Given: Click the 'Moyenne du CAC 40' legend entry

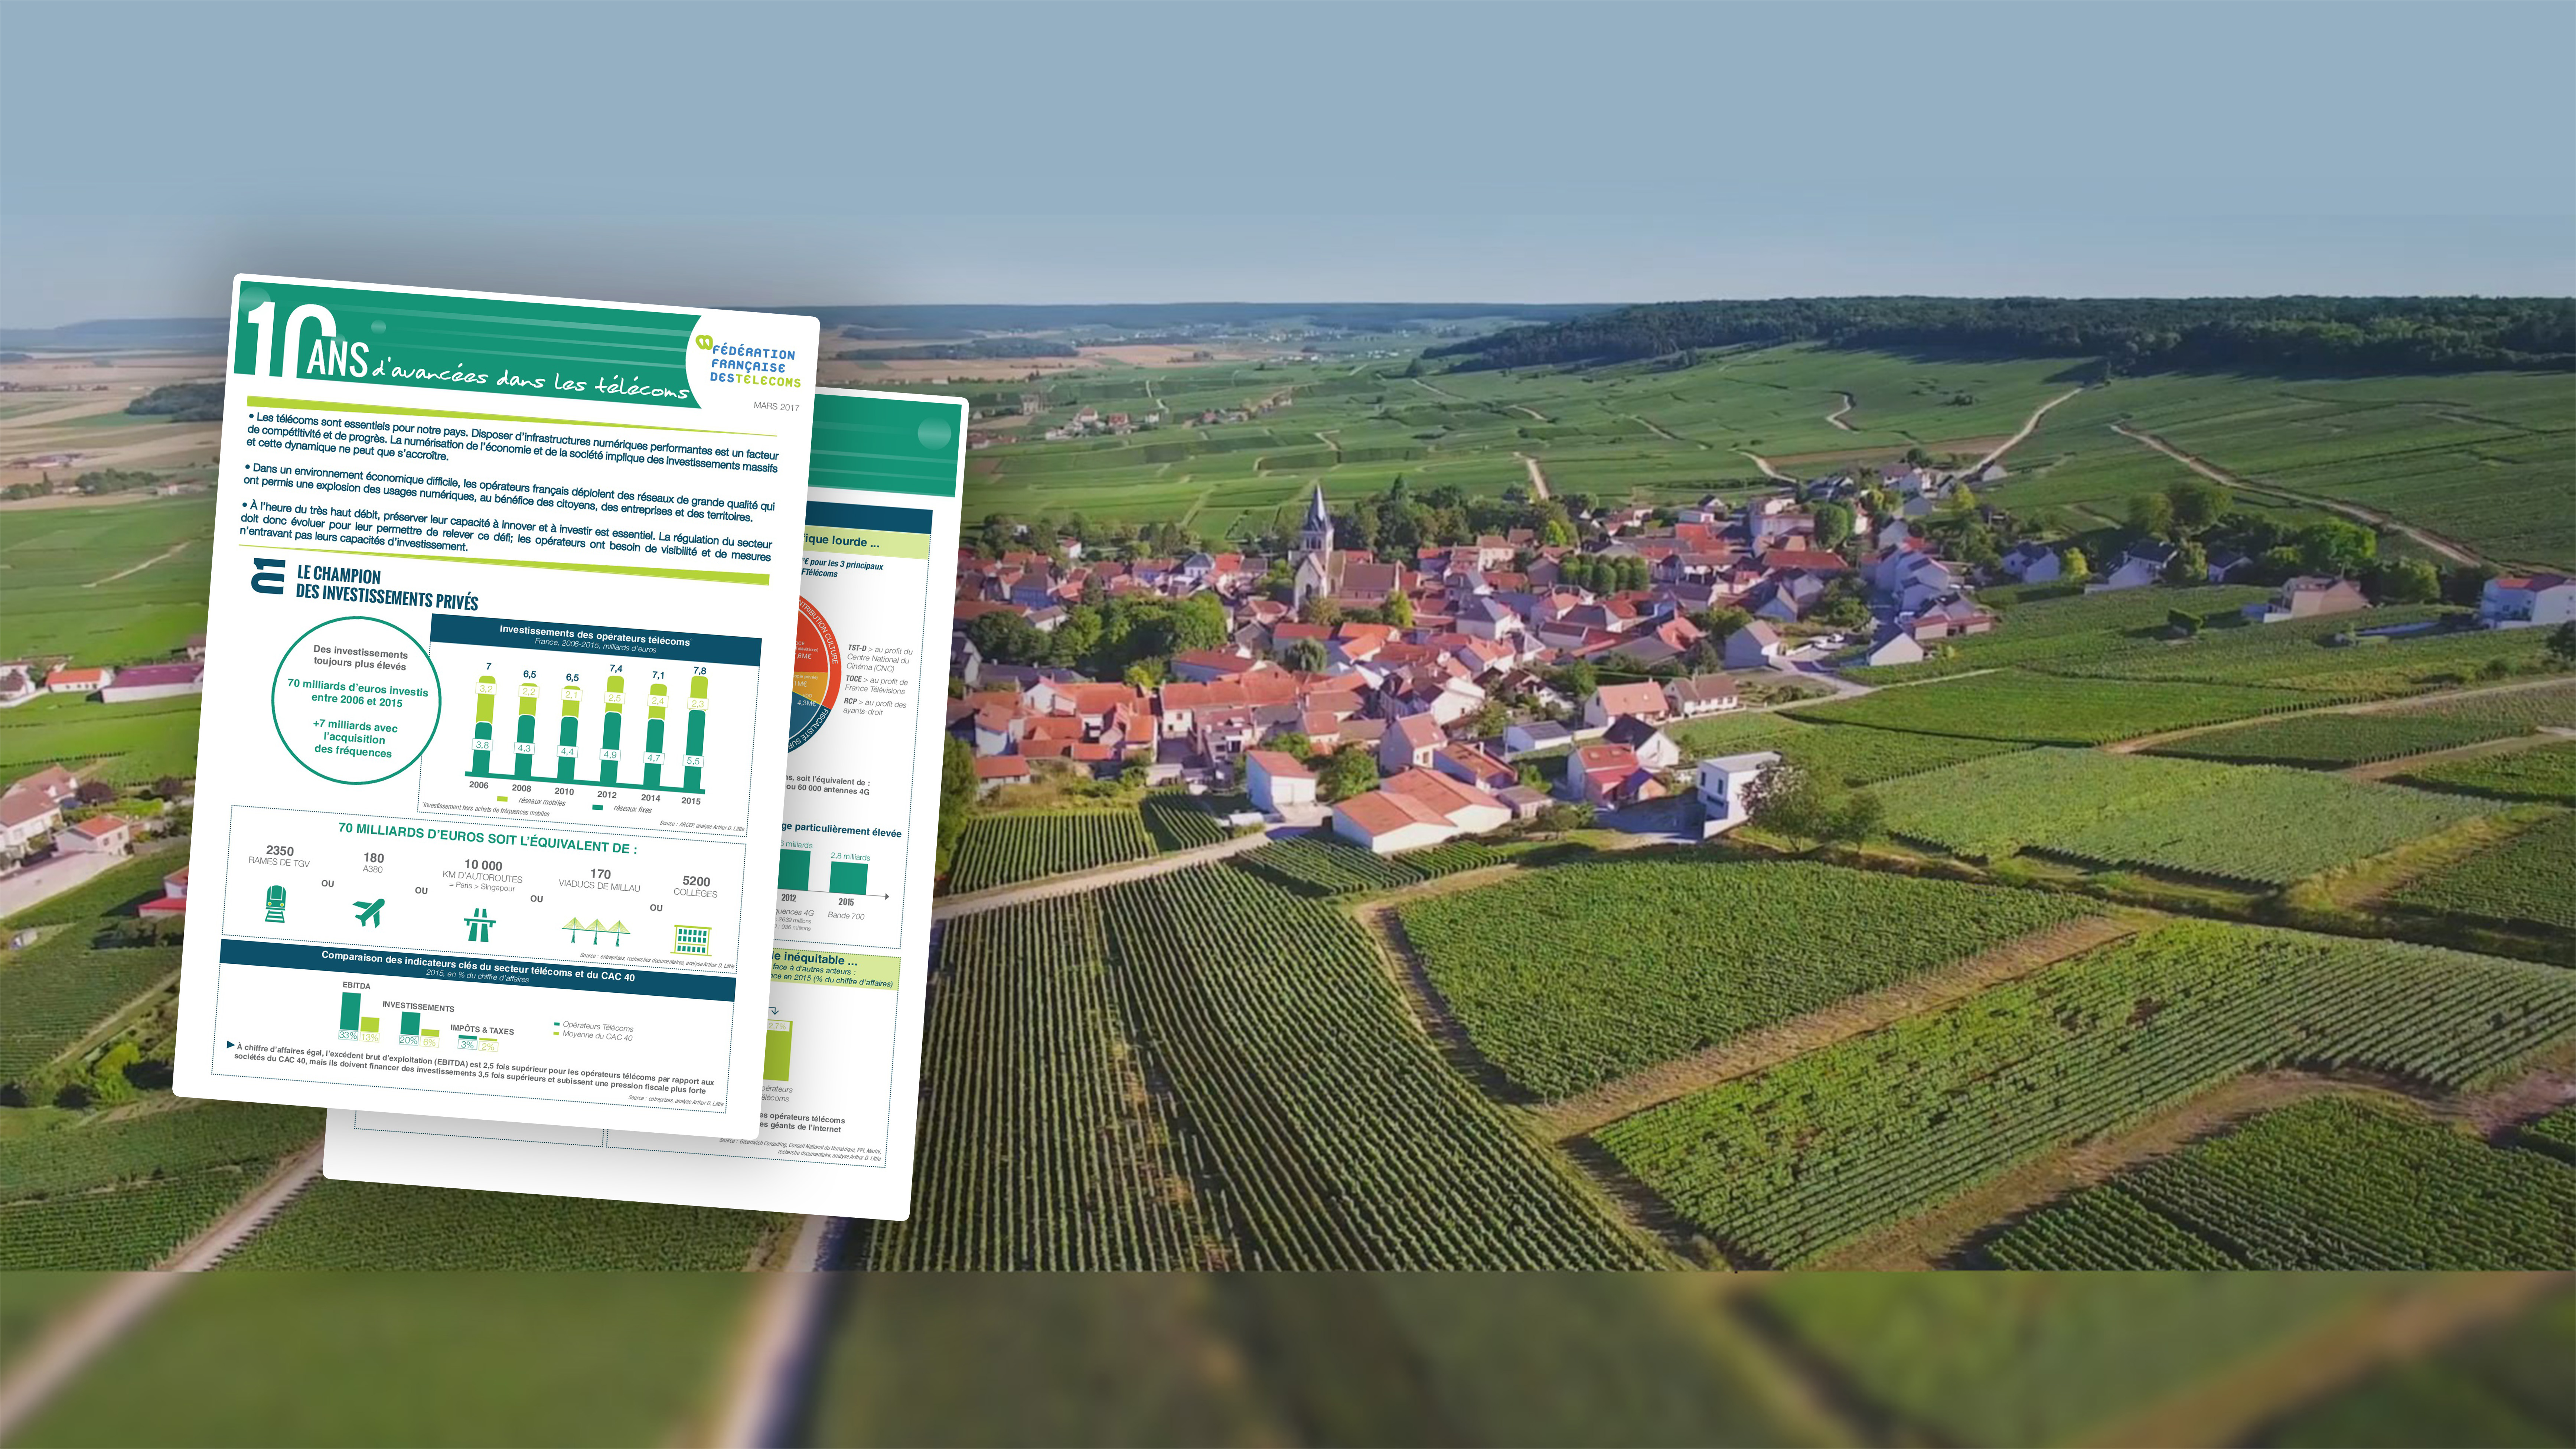Looking at the screenshot, I should pos(593,1036).
